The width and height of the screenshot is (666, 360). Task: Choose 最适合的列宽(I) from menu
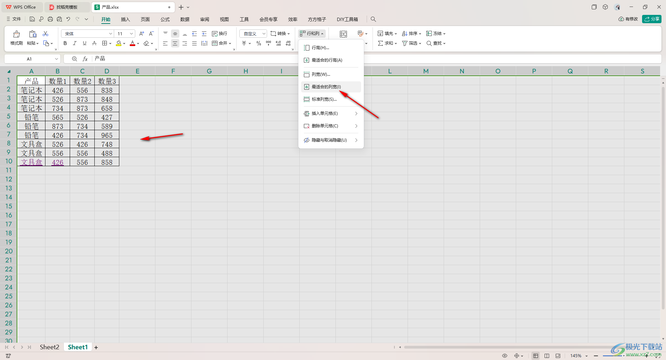331,87
